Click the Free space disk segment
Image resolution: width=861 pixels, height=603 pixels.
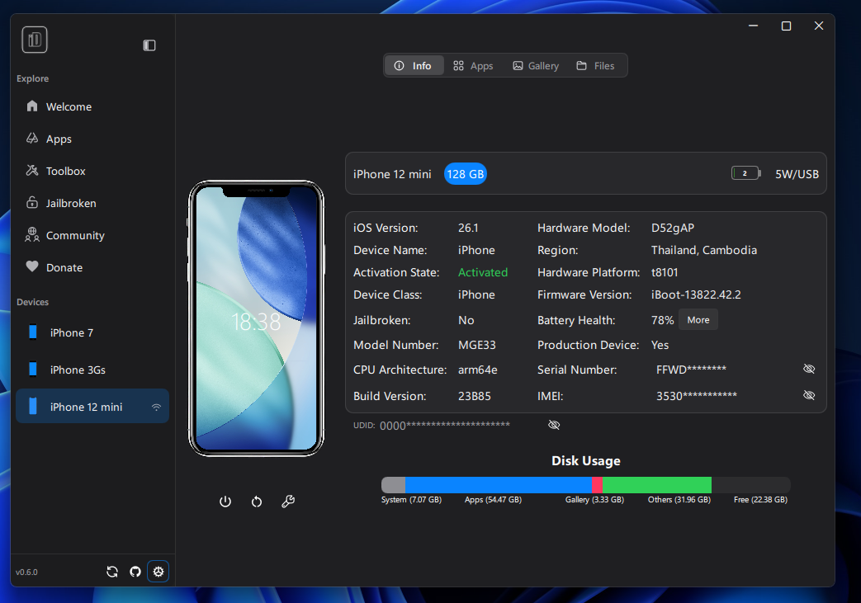tap(751, 485)
